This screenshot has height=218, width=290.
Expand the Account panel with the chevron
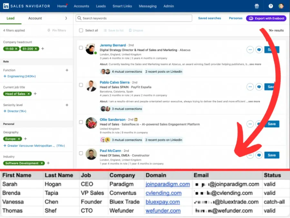tap(66, 18)
